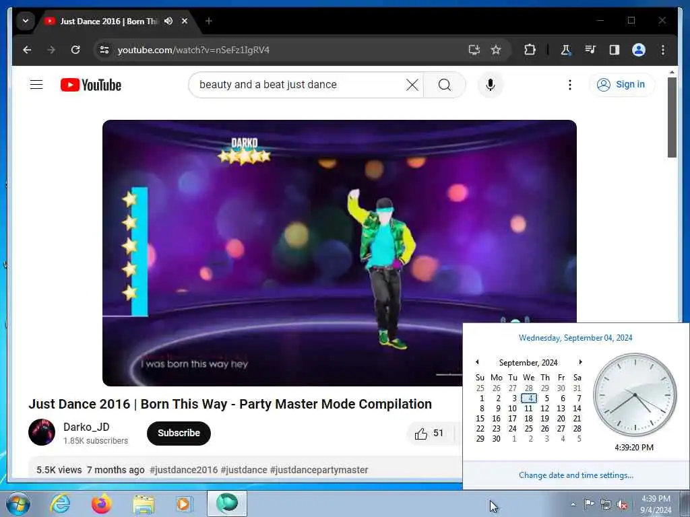The image size is (690, 517).
Task: Open the #justdancepartymaster hashtag
Action: click(319, 470)
